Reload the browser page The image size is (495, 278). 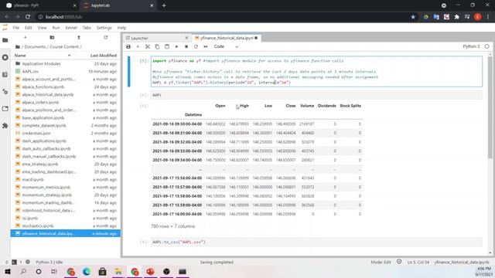[x=28, y=17]
